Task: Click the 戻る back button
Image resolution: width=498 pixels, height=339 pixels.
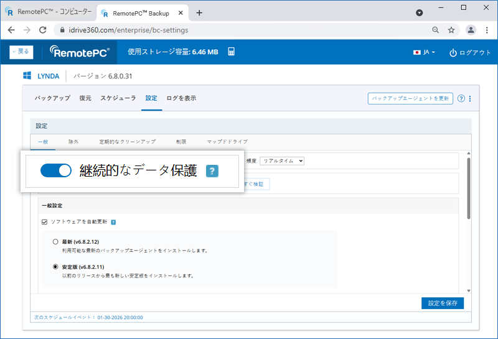Action: coord(21,52)
